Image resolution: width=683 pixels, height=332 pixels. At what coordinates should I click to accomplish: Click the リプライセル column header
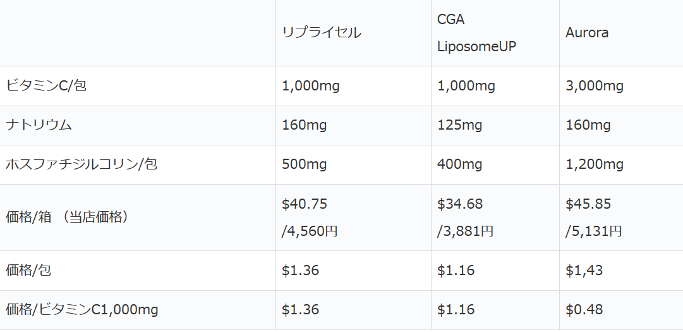322,33
